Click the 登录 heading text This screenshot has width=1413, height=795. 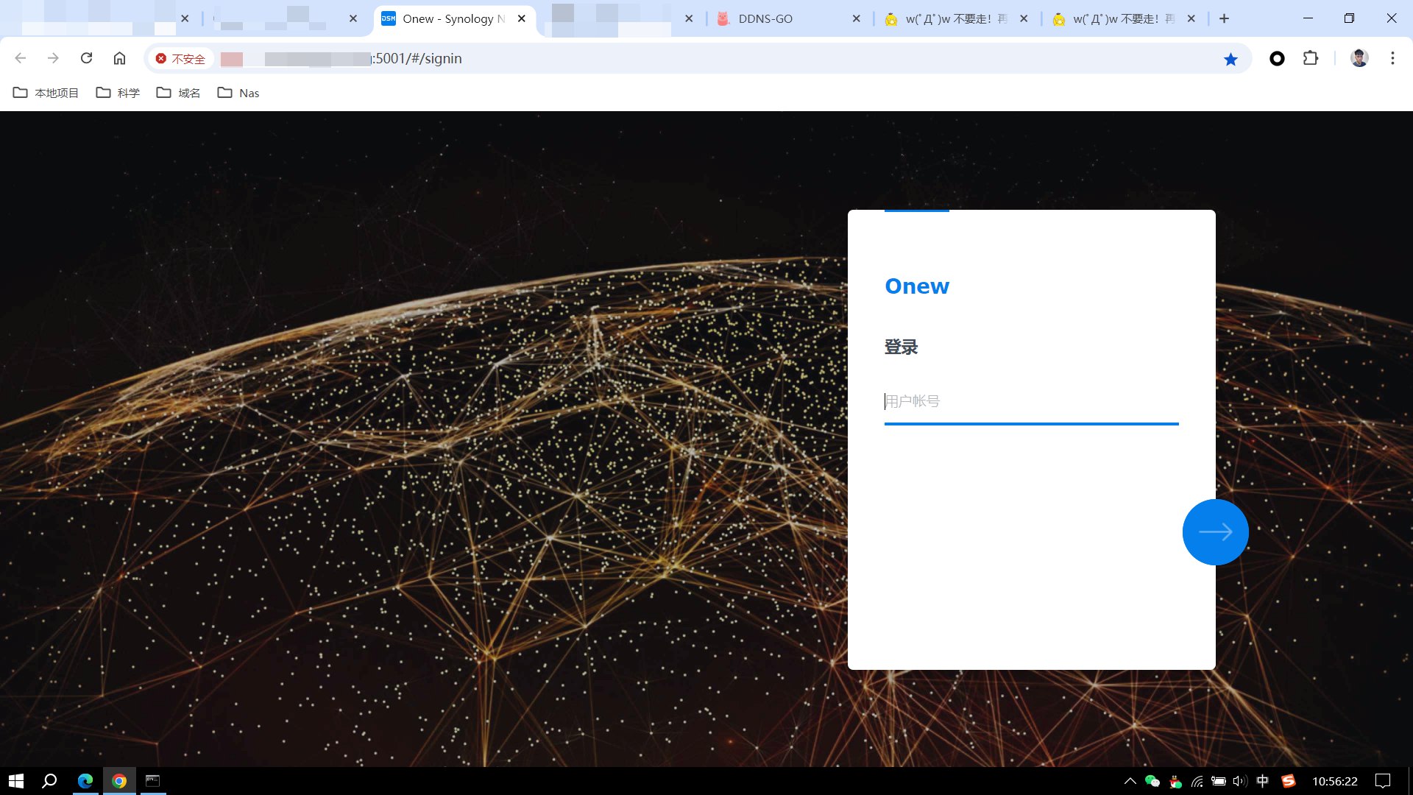pyautogui.click(x=901, y=347)
